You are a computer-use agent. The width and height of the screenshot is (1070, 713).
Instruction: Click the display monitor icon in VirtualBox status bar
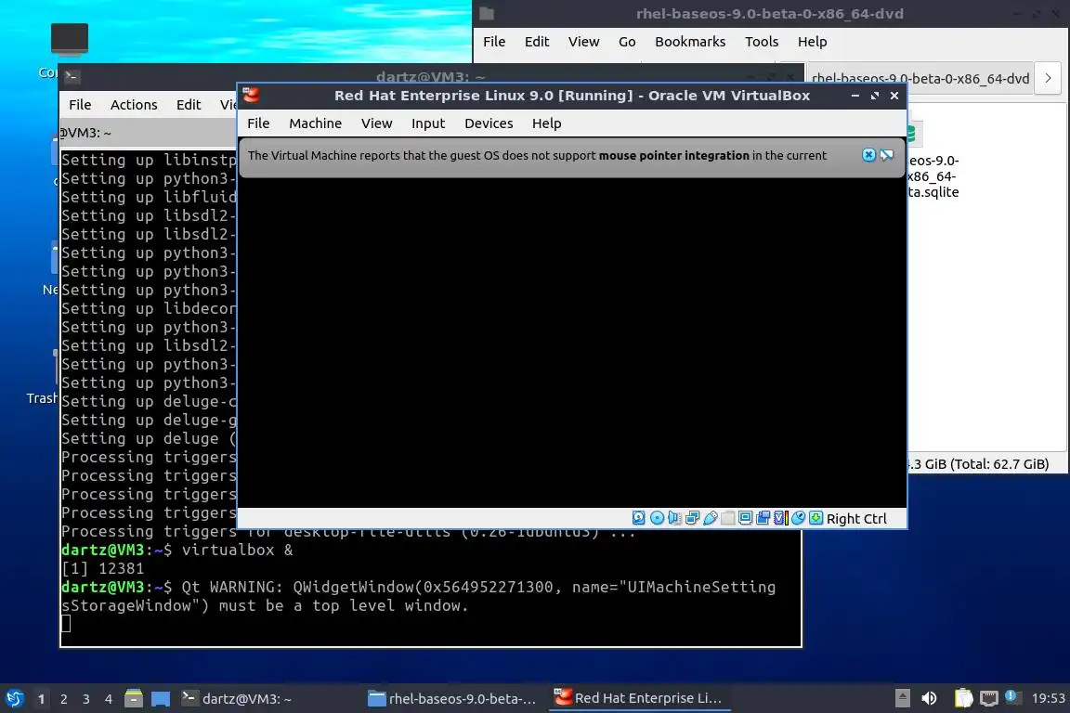[x=745, y=518]
